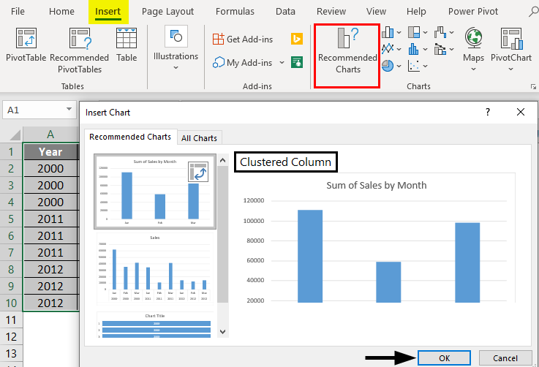Click the dialog help question mark
This screenshot has height=367, width=539.
[487, 112]
